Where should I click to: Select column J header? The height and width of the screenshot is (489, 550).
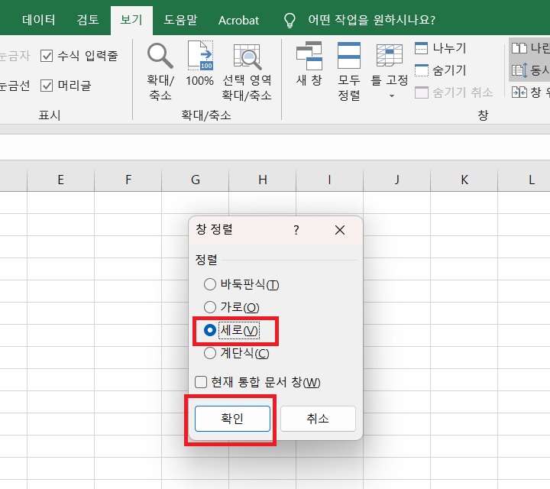coord(397,180)
